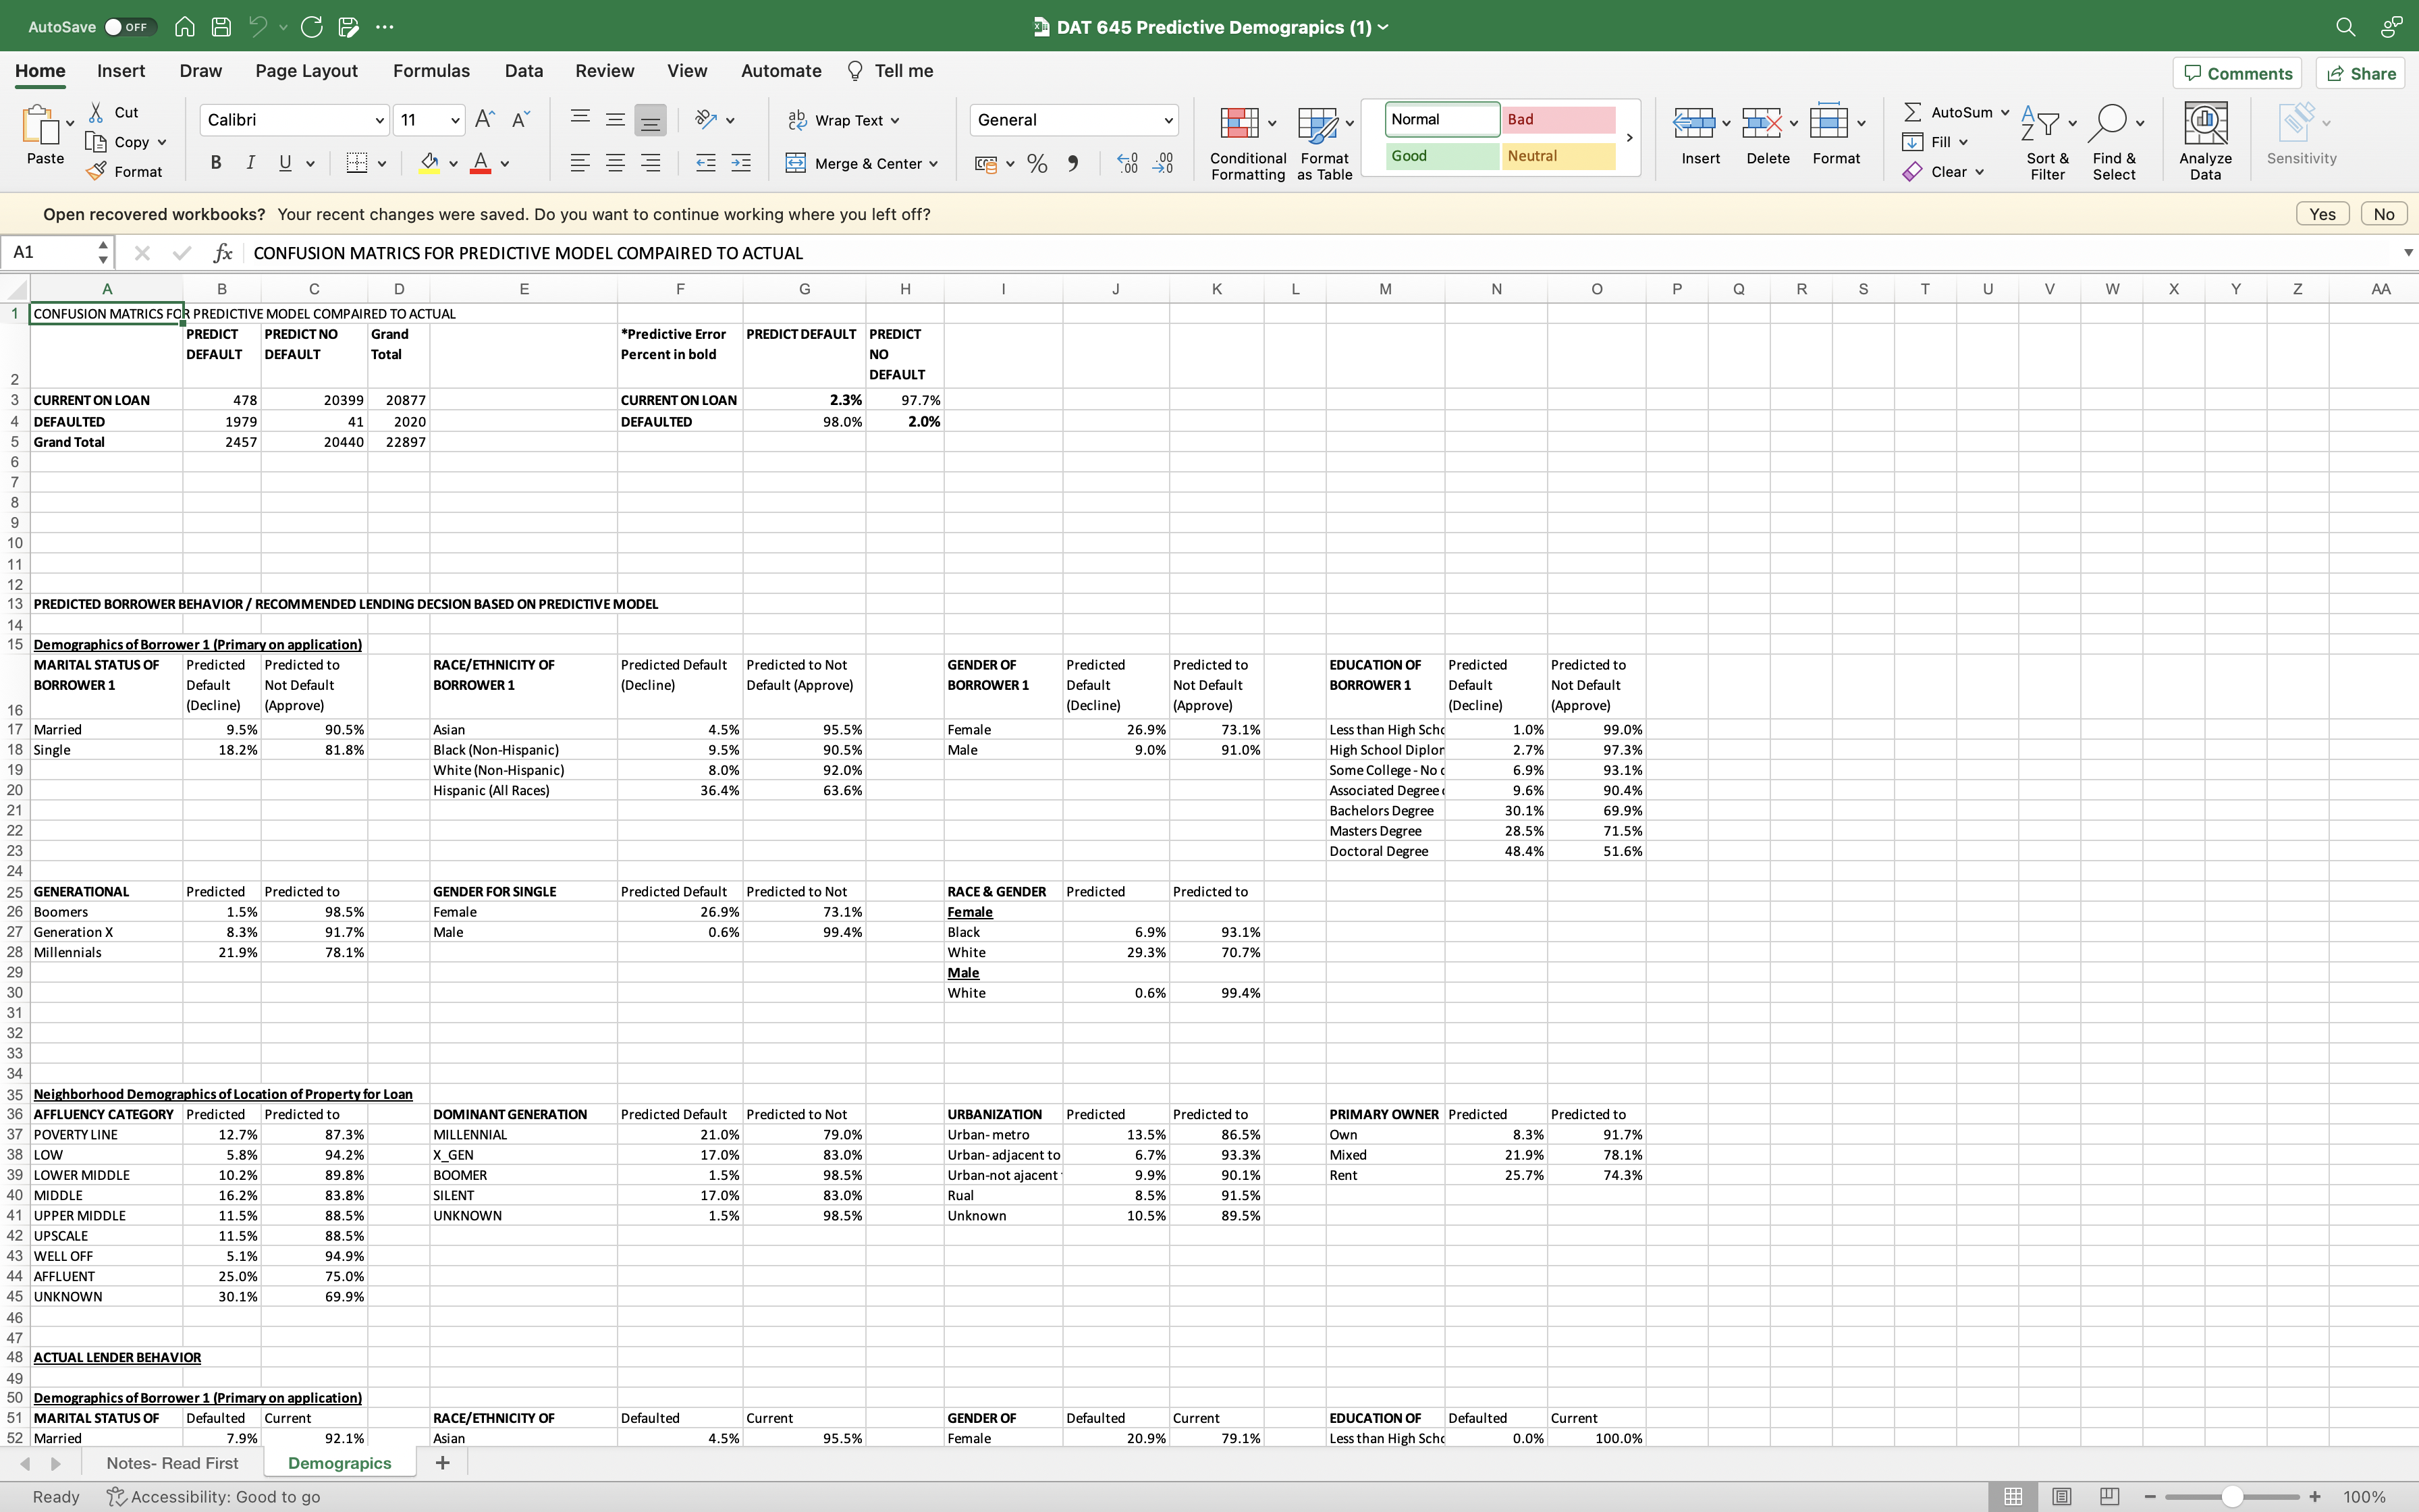Screen dimensions: 2419x1512
Task: Click the Share button
Action: tap(2362, 72)
